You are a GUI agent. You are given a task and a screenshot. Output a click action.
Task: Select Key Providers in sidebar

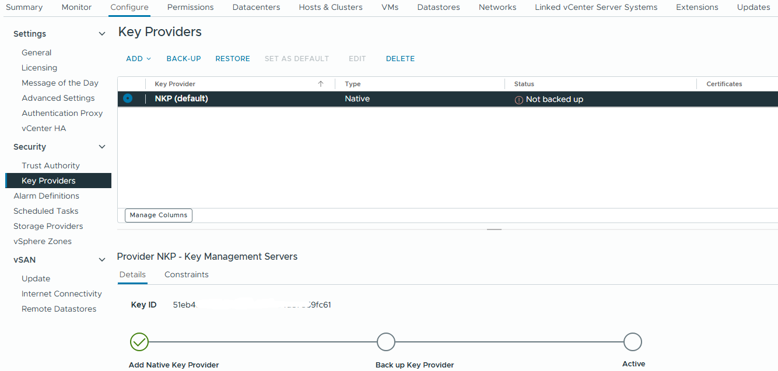click(x=58, y=181)
